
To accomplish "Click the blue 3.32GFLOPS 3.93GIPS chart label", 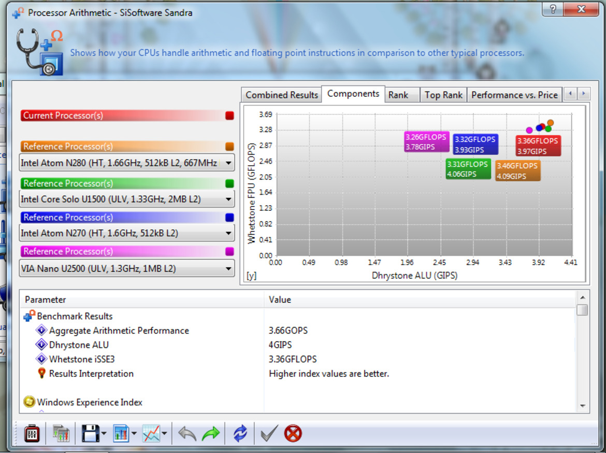I will point(475,144).
